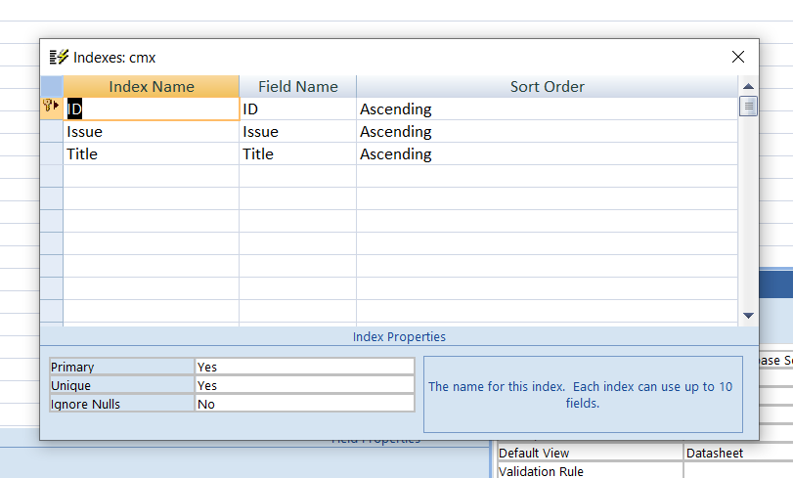
Task: Click the Datasheet value in background property sheet
Action: [x=715, y=453]
